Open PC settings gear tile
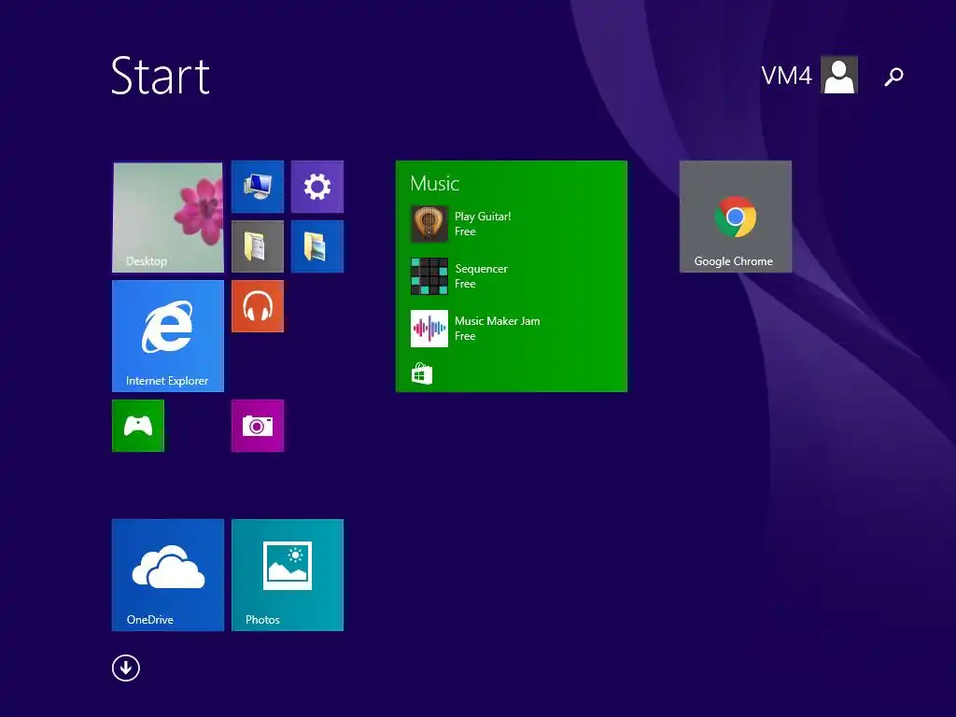The width and height of the screenshot is (956, 717). tap(317, 187)
